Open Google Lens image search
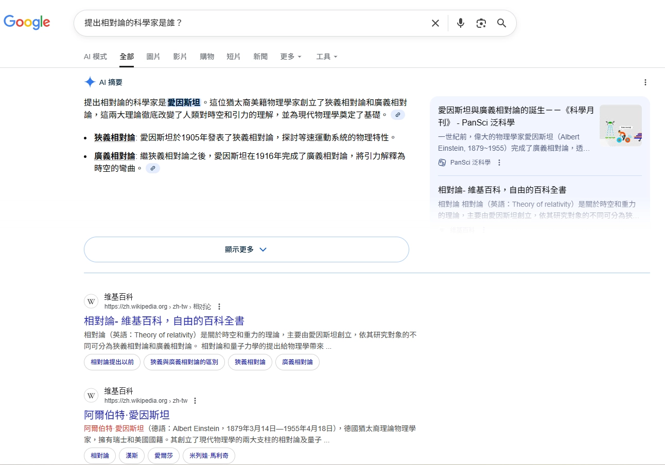The height and width of the screenshot is (465, 665). 481,23
